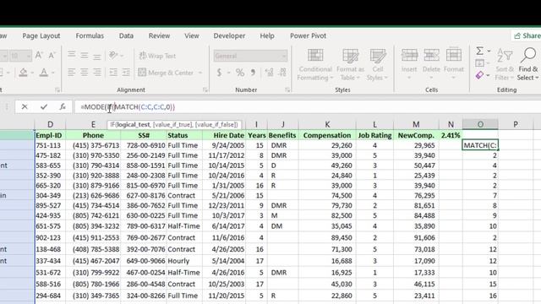Go to the Data tab
This screenshot has width=541, height=304.
tap(126, 35)
